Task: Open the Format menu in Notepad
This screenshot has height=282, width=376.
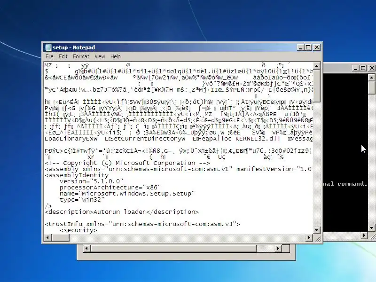Action: tap(81, 56)
